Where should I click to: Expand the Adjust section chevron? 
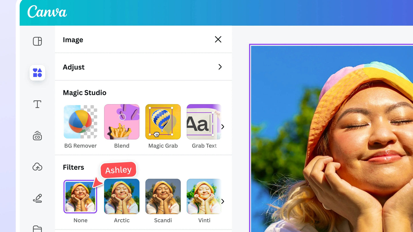(x=220, y=67)
